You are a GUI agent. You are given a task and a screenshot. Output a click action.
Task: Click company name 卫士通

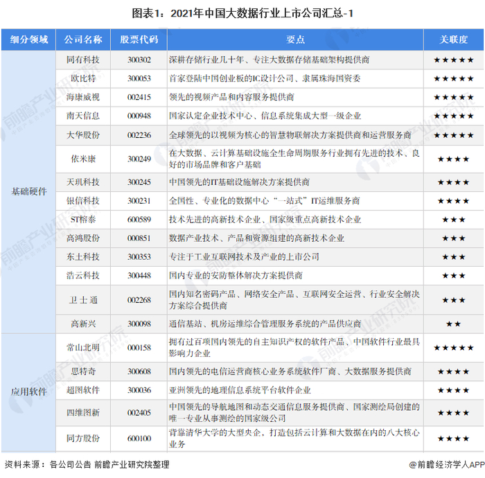click(x=83, y=300)
